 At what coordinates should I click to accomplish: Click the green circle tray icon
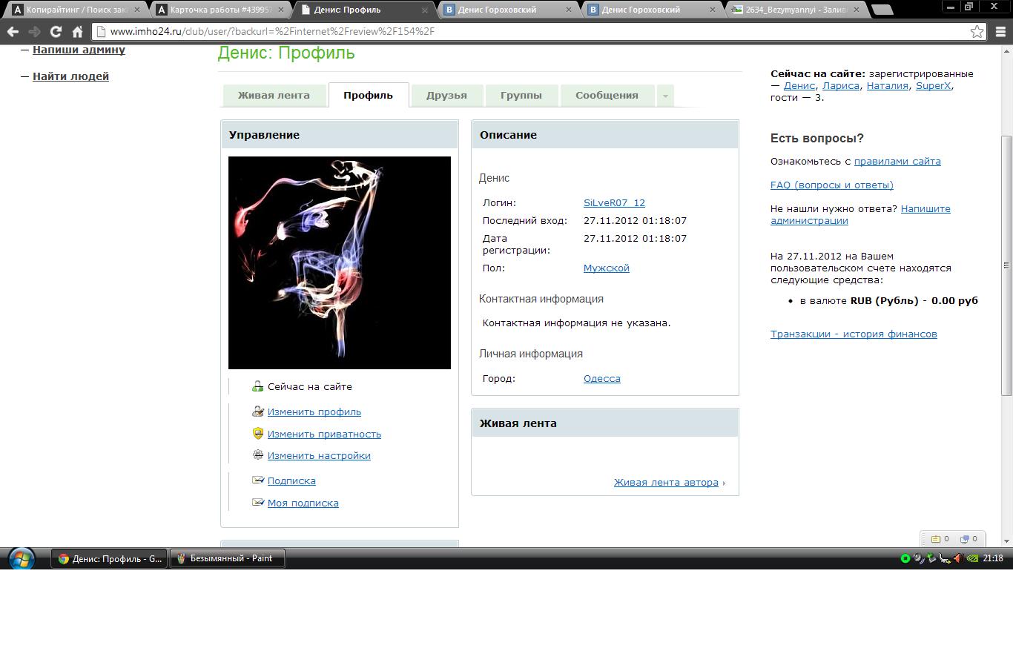click(905, 558)
